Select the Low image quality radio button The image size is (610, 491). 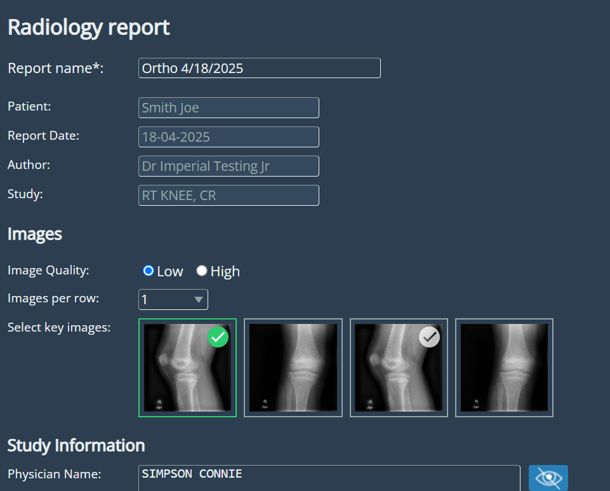(x=149, y=271)
